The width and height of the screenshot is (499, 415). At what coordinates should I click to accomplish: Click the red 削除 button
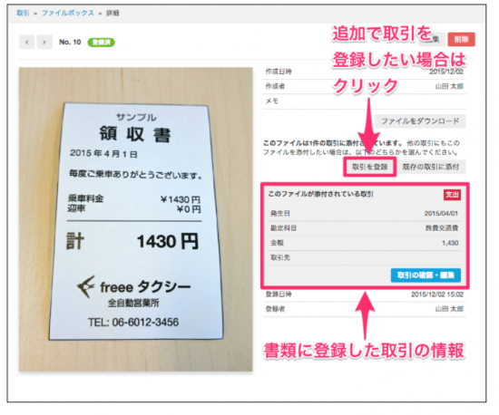[461, 39]
